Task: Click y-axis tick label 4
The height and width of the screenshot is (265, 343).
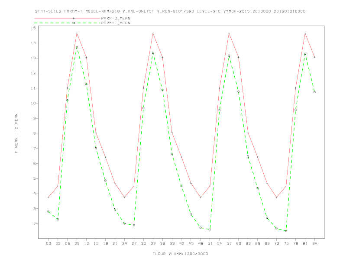Action: pyautogui.click(x=34, y=194)
